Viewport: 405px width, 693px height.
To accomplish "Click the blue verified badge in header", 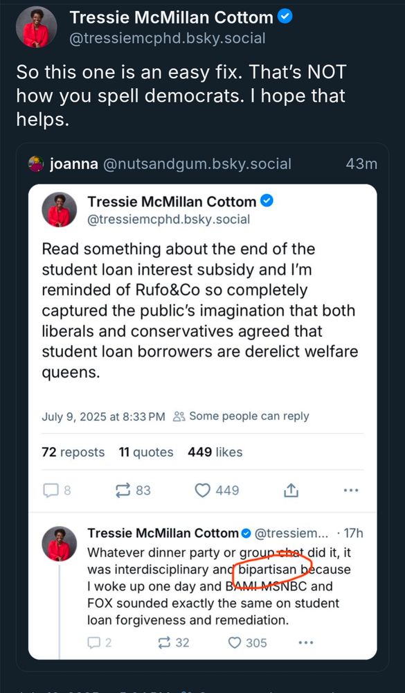I will pos(285,17).
